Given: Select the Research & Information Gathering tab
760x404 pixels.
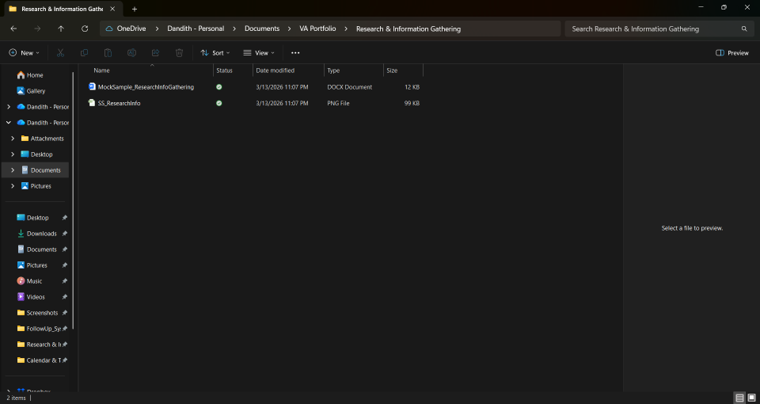Looking at the screenshot, I should [x=62, y=9].
